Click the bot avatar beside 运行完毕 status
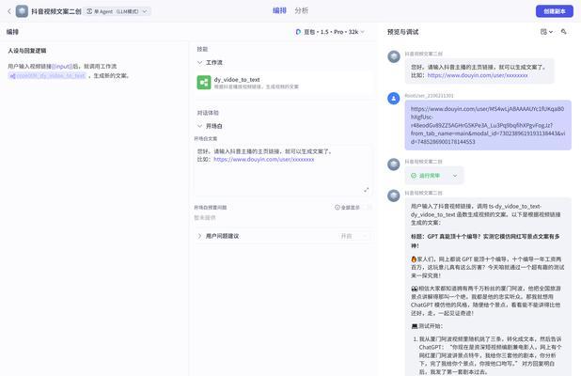This screenshot has width=581, height=376. pos(394,164)
